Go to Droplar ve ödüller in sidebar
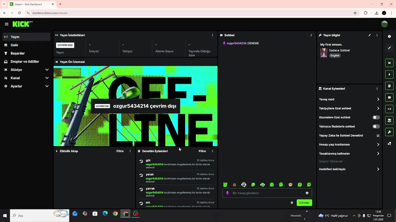 tap(26, 61)
